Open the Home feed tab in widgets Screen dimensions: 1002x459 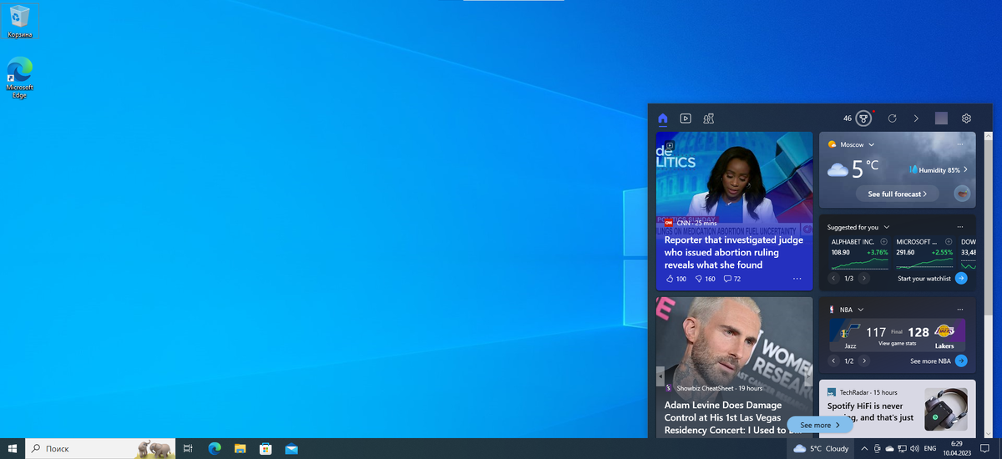(x=663, y=119)
